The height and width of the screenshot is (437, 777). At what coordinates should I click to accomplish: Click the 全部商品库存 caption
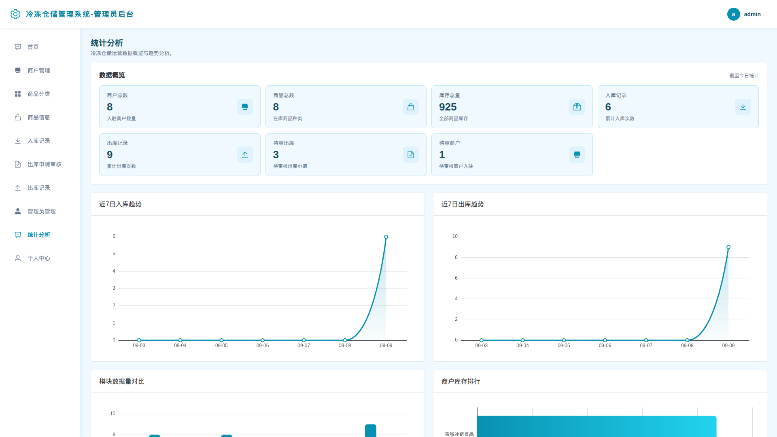tap(454, 119)
